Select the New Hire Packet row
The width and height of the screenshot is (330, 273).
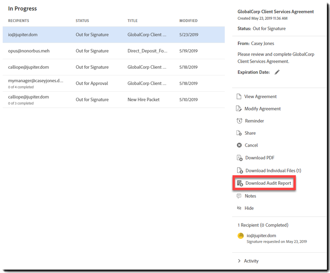113,100
